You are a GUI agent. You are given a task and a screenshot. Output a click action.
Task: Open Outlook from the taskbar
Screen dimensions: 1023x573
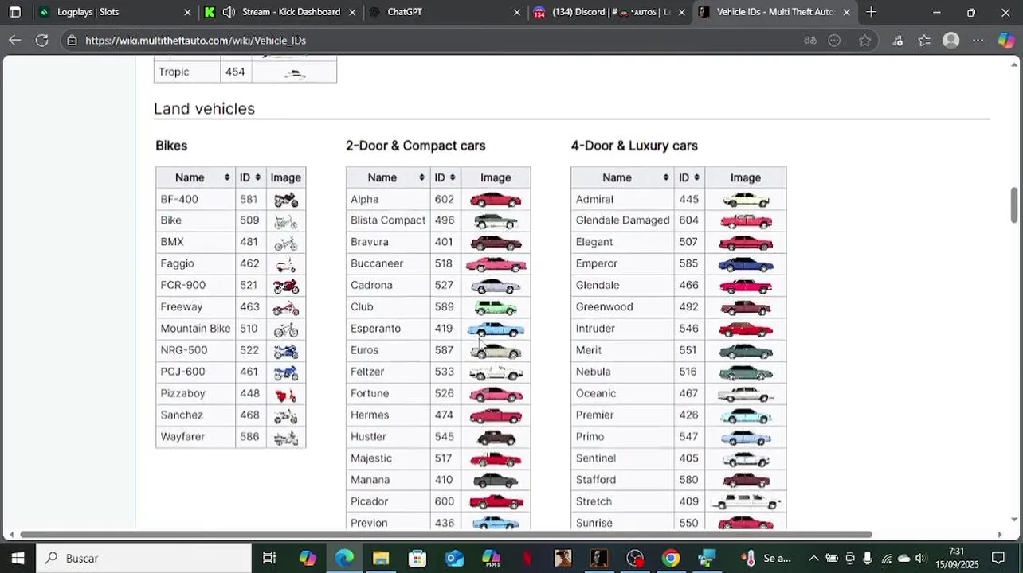tap(454, 558)
